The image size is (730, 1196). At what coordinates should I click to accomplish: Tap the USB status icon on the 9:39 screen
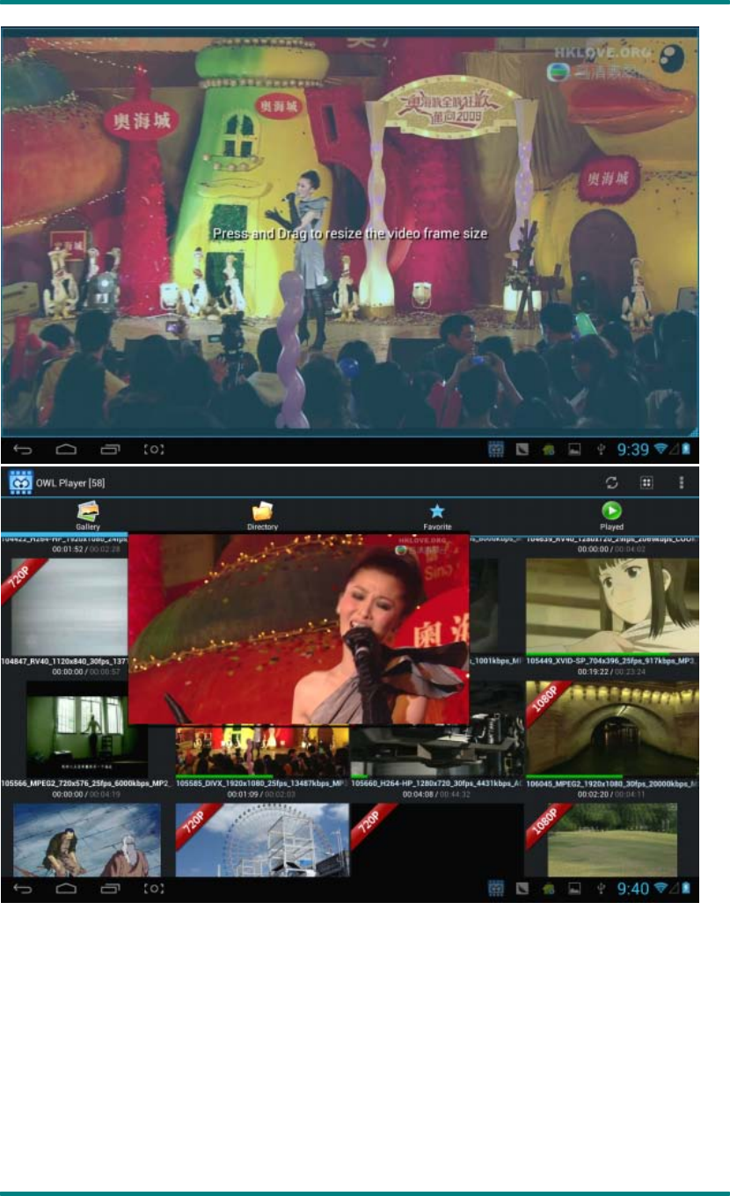[600, 450]
